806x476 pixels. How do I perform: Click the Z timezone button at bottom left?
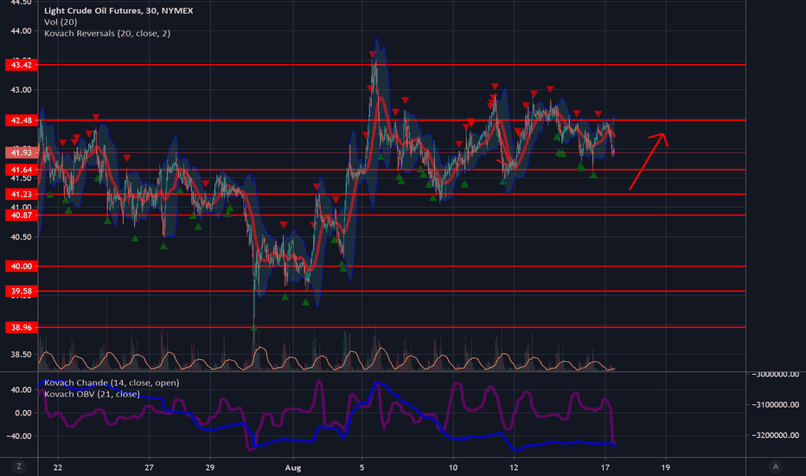click(x=19, y=466)
